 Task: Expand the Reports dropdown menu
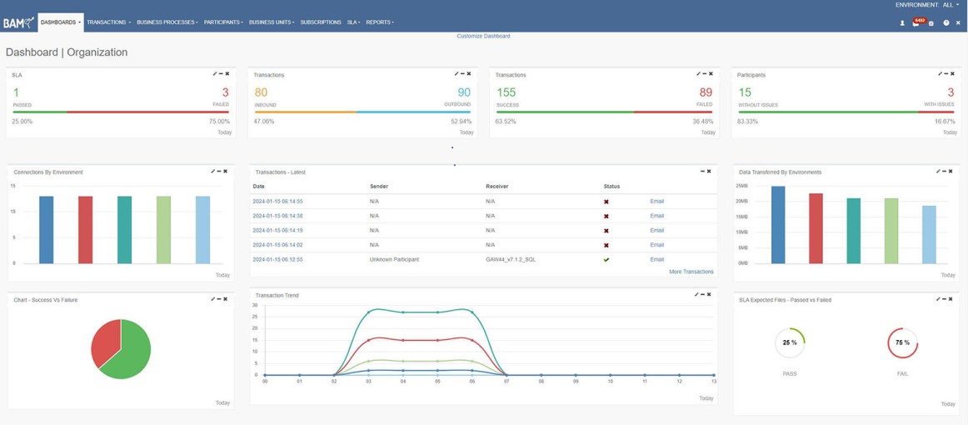coord(379,22)
